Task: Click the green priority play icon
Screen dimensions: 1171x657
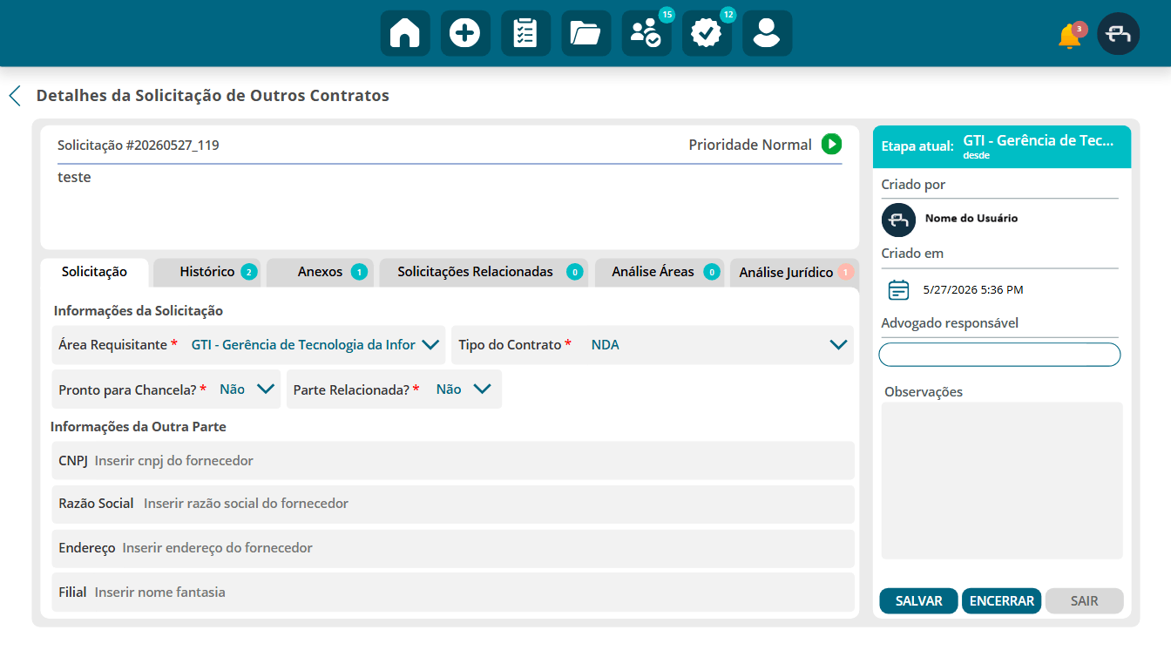Action: pos(831,145)
